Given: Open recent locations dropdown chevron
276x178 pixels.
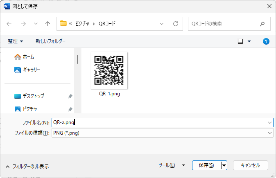Looking at the screenshot, I should (x=35, y=24).
